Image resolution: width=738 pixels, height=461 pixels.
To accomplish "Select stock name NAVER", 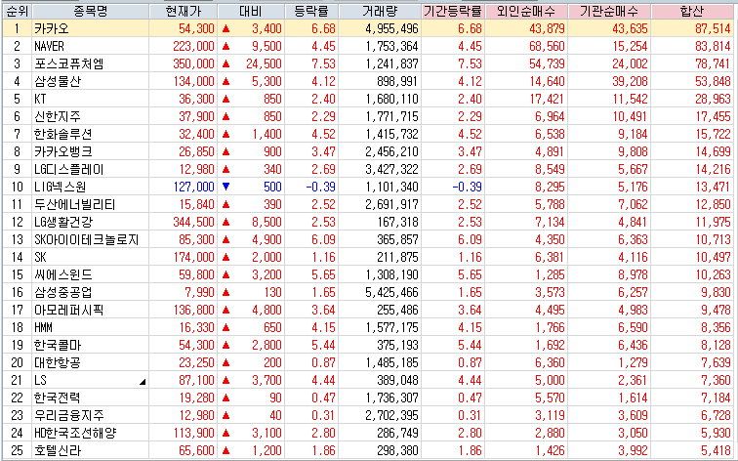I will pyautogui.click(x=49, y=46).
